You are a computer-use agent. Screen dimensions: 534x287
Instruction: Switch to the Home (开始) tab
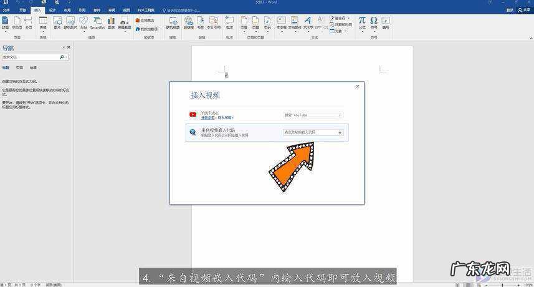[x=22, y=10]
